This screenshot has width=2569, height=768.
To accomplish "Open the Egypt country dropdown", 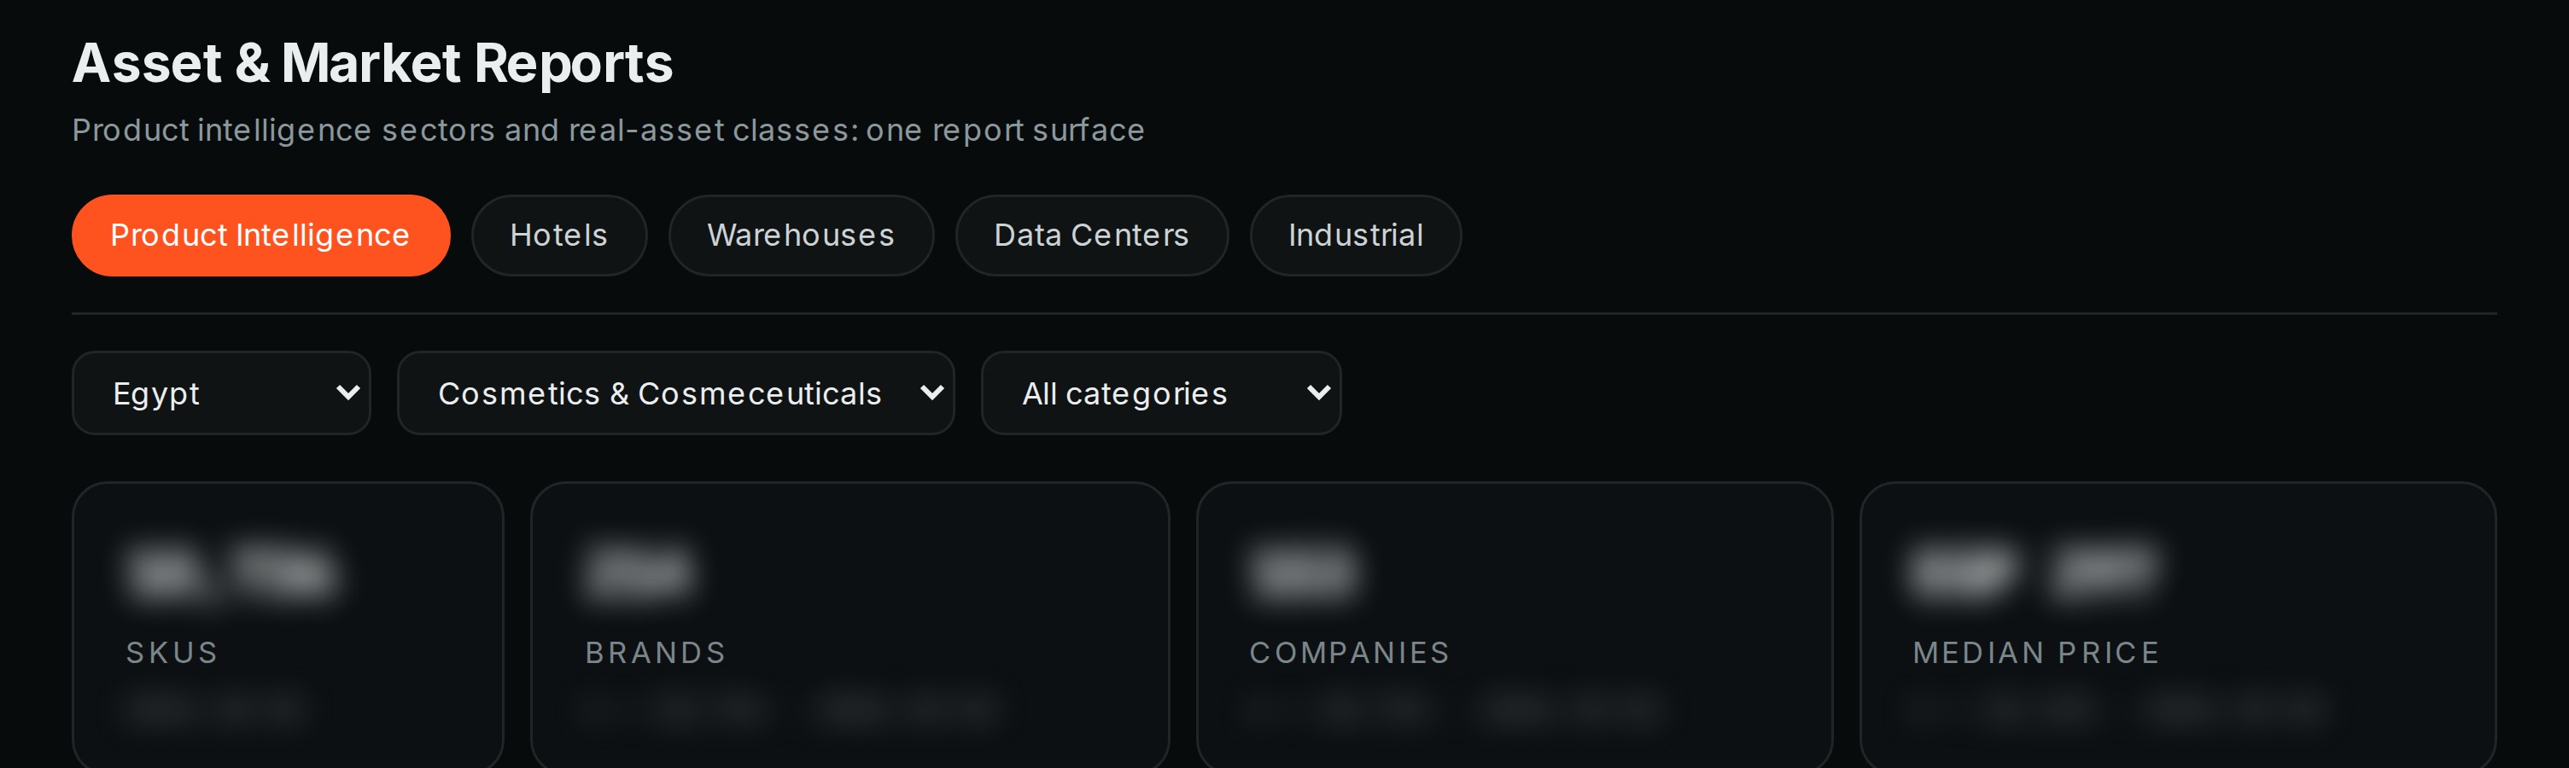I will (x=221, y=393).
